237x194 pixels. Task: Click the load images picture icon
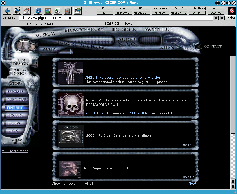(x=48, y=11)
